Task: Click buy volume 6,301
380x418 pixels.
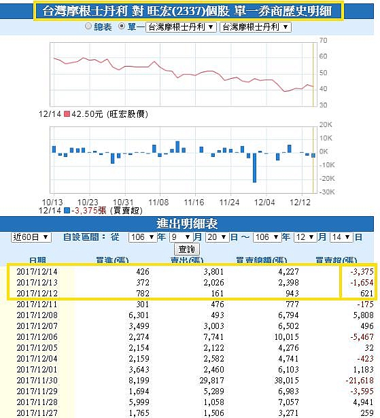Action: pyautogui.click(x=139, y=315)
